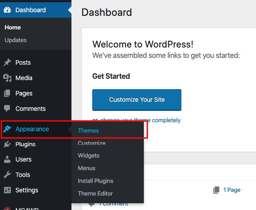Viewport: 256px width, 210px height.
Task: Open the Home submenu item
Action: 13,28
